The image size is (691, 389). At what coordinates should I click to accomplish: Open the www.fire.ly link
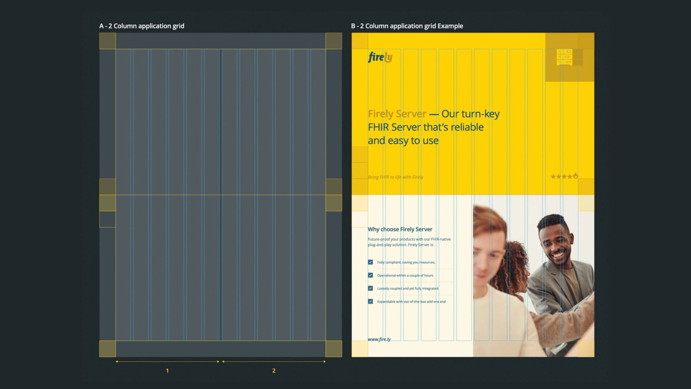click(379, 339)
